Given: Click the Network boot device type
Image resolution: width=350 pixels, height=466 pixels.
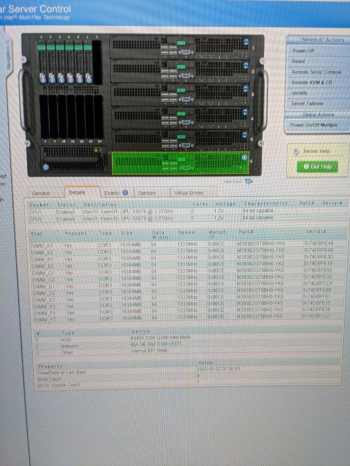Looking at the screenshot, I should [70, 346].
